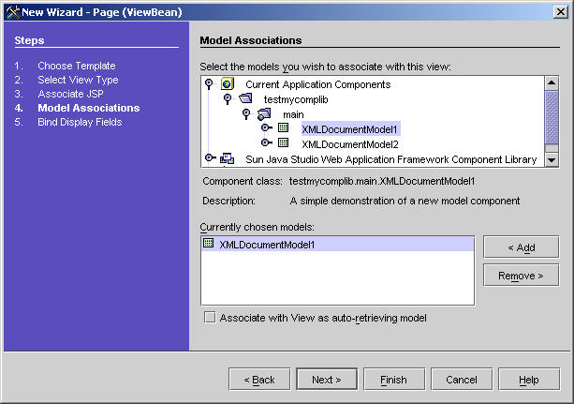Click the XMLDocumentModel2 grid icon in tree

pos(283,142)
